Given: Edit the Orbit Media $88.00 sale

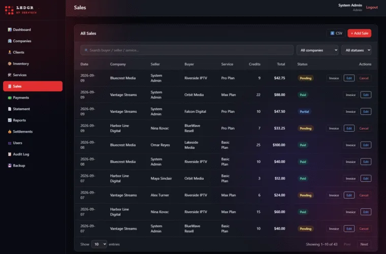Looking at the screenshot, I should click(x=366, y=95).
